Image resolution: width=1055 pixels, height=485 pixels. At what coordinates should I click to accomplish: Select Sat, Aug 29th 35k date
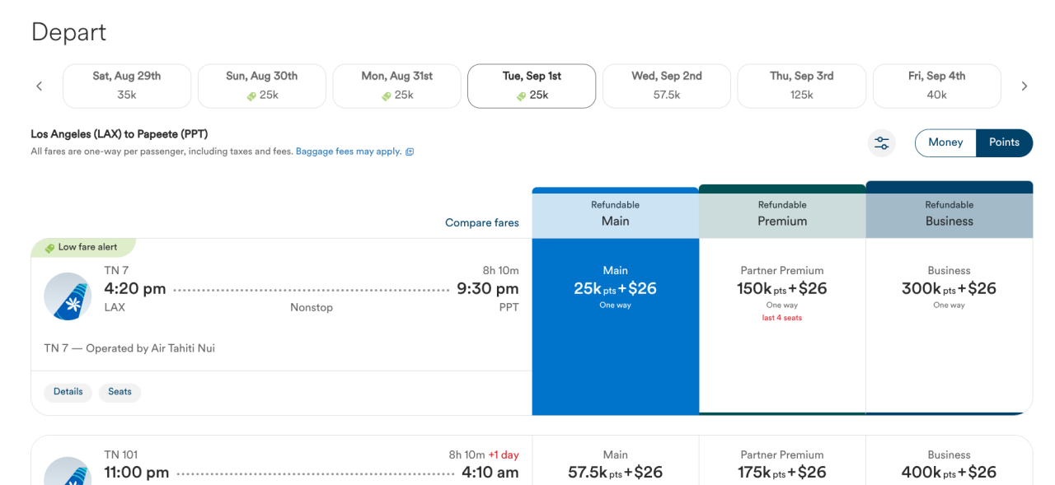pyautogui.click(x=127, y=86)
